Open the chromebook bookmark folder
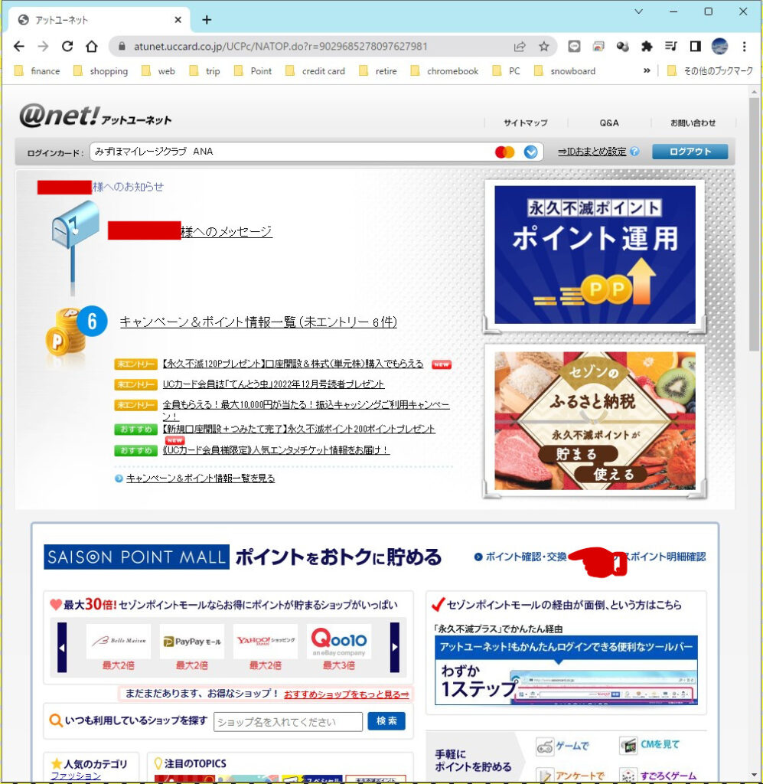 click(x=444, y=71)
